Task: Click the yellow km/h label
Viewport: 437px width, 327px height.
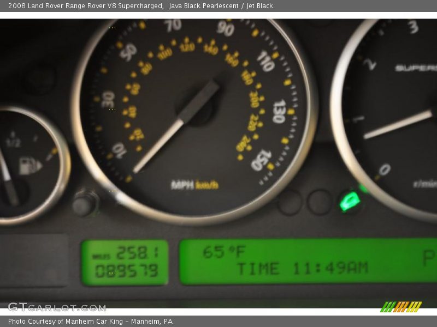Action: coord(207,185)
